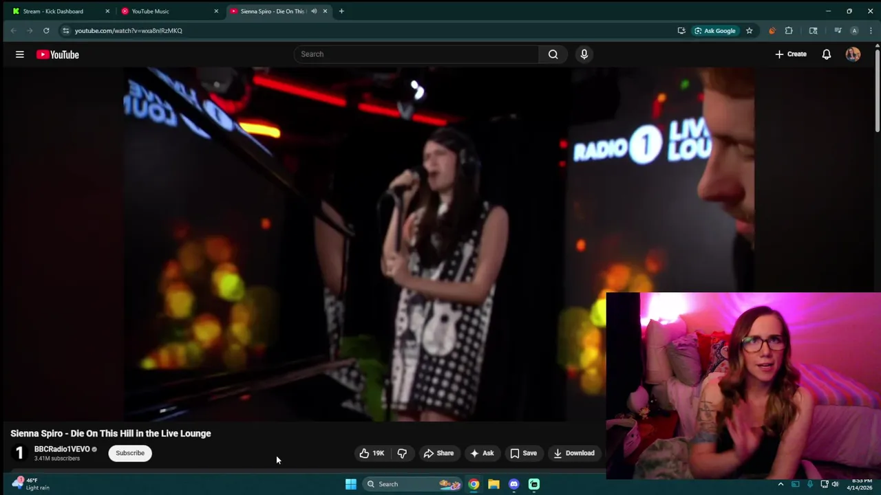The image size is (881, 495).
Task: Click the Create button
Action: click(x=791, y=54)
